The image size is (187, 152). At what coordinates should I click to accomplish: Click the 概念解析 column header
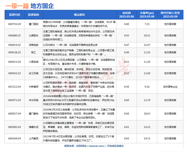(79, 15)
